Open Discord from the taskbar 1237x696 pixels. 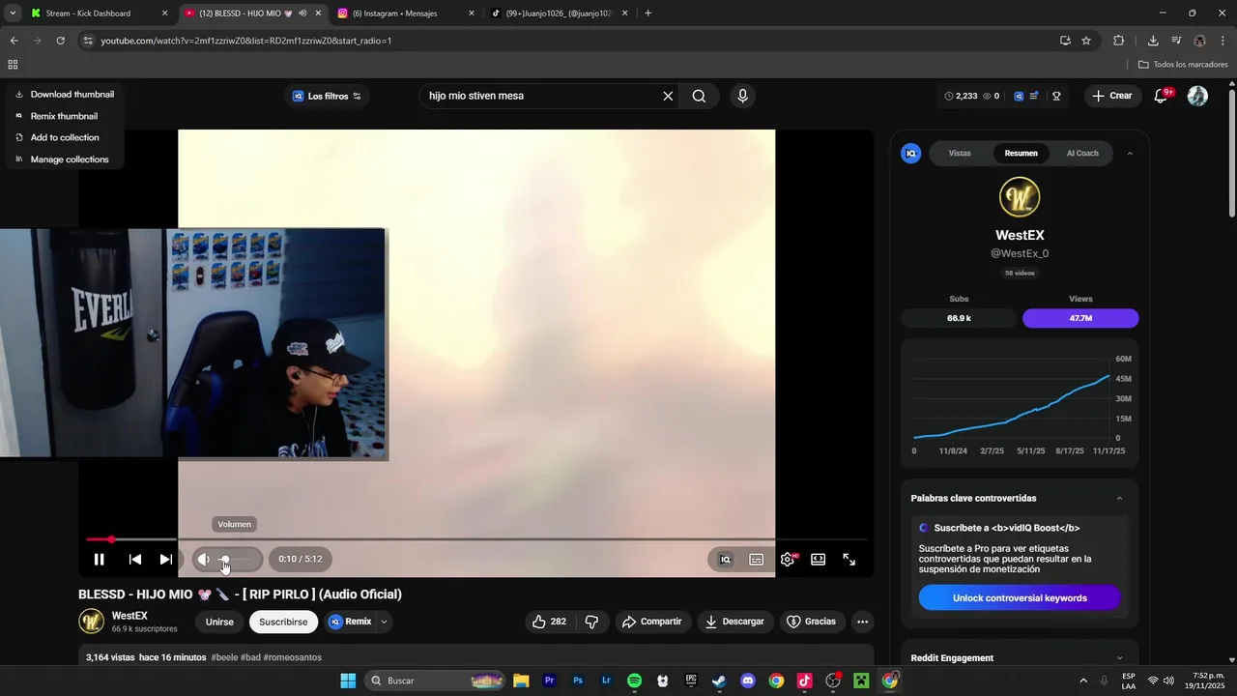[x=747, y=681]
